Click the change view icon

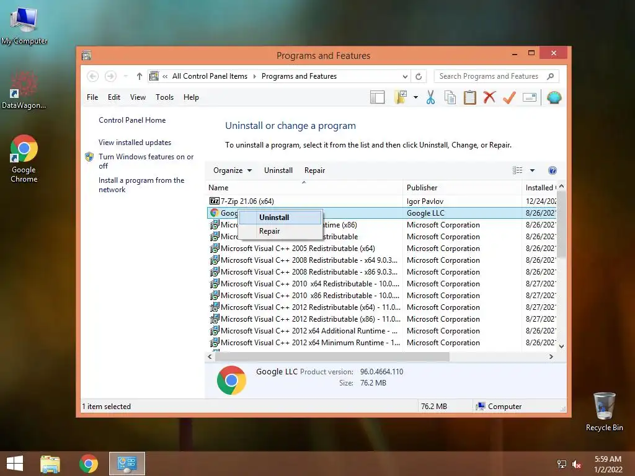(x=517, y=170)
